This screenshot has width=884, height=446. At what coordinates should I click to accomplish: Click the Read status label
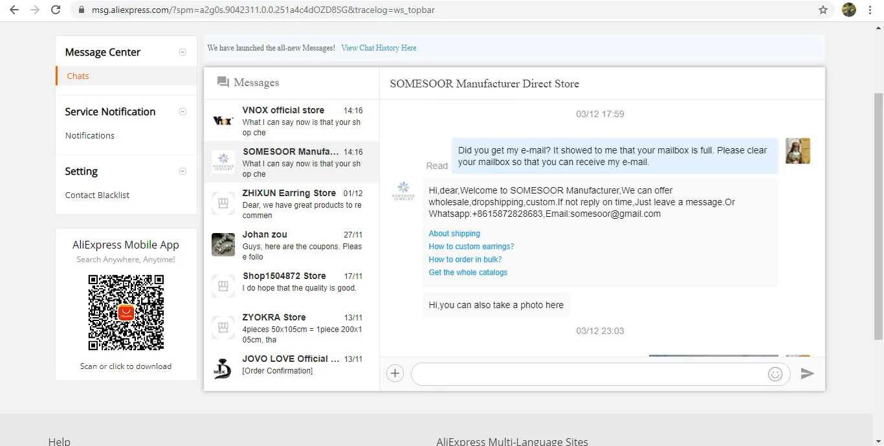[437, 166]
